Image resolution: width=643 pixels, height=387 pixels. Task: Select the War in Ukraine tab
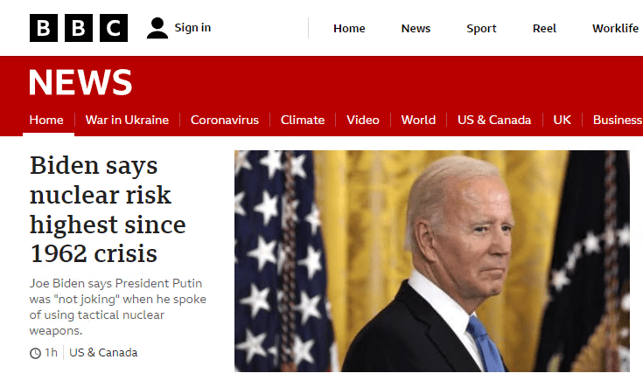(x=127, y=120)
